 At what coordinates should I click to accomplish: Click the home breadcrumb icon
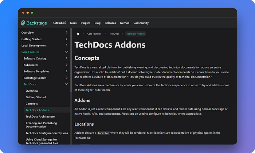pyautogui.click(x=78, y=34)
